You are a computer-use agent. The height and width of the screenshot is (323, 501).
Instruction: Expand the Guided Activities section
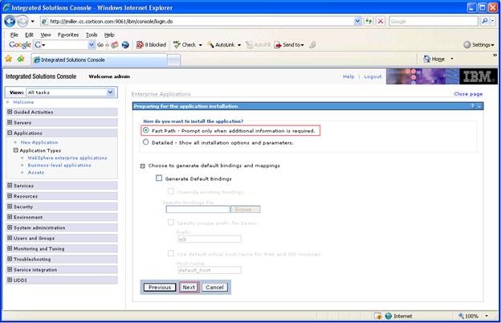coord(10,112)
